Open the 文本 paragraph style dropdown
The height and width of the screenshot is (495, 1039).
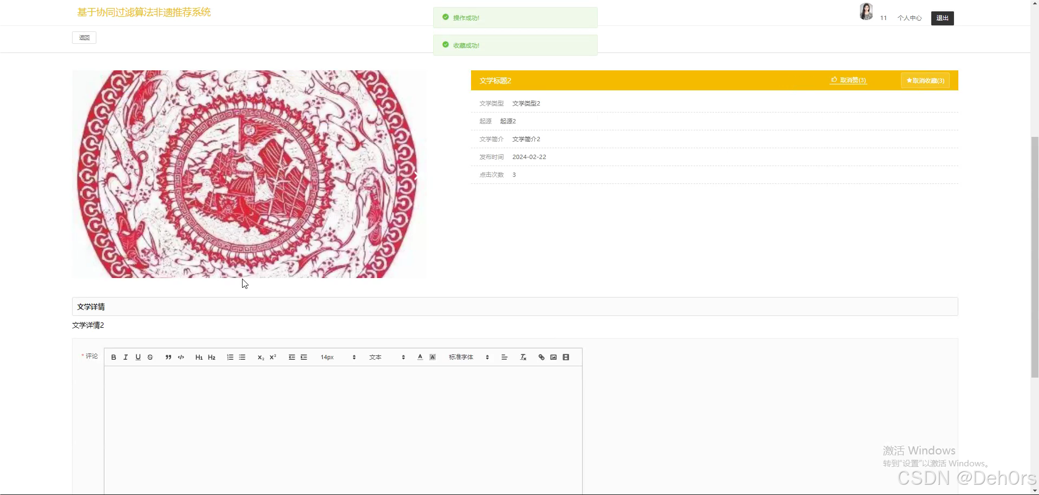click(x=387, y=357)
